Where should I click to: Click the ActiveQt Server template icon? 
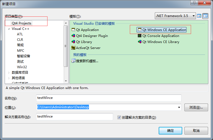pos(73,48)
